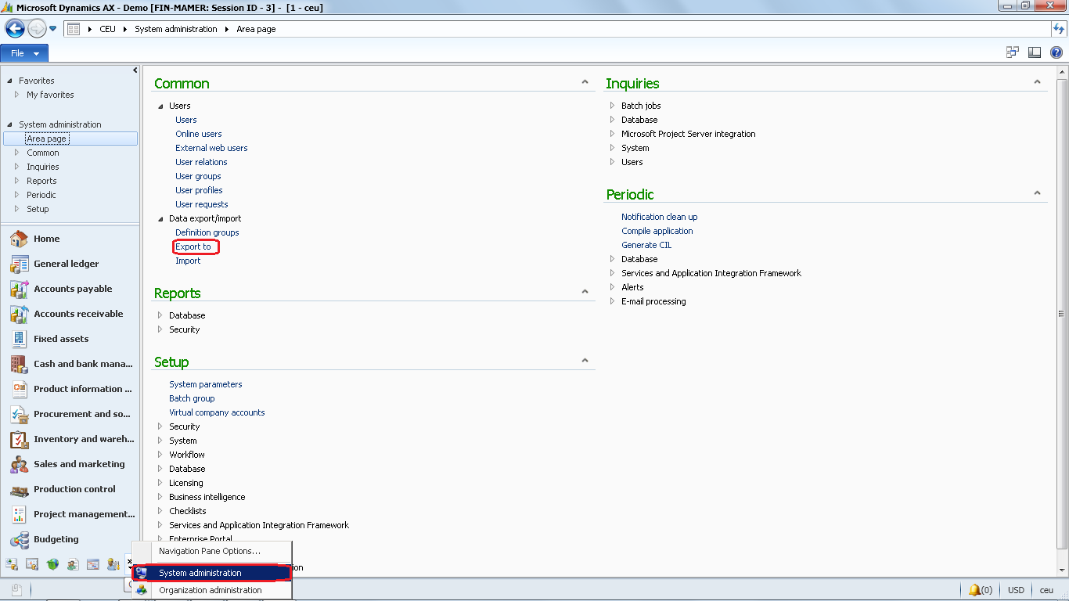Open the Definition groups link
The image size is (1069, 601).
pos(207,232)
